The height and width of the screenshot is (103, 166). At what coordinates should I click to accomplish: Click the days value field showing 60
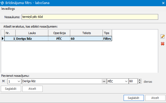coord(133,81)
